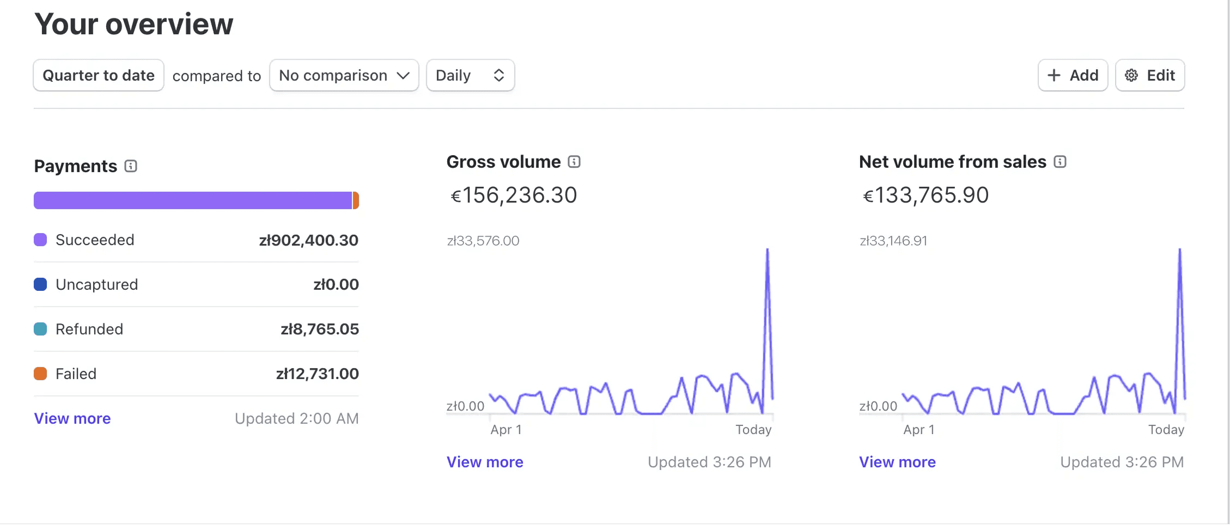
Task: Select the orange Failed legend swatch
Action: point(40,374)
